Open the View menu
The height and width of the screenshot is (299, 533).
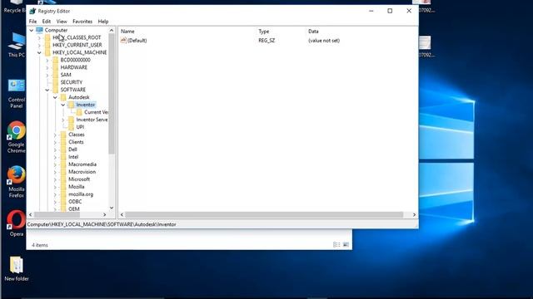click(62, 22)
